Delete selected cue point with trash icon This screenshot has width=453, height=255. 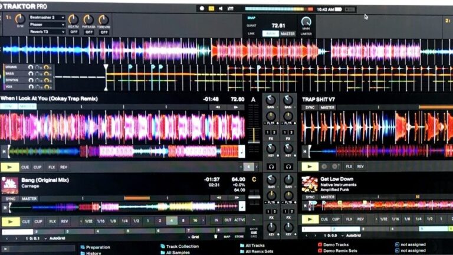[x=215, y=237]
